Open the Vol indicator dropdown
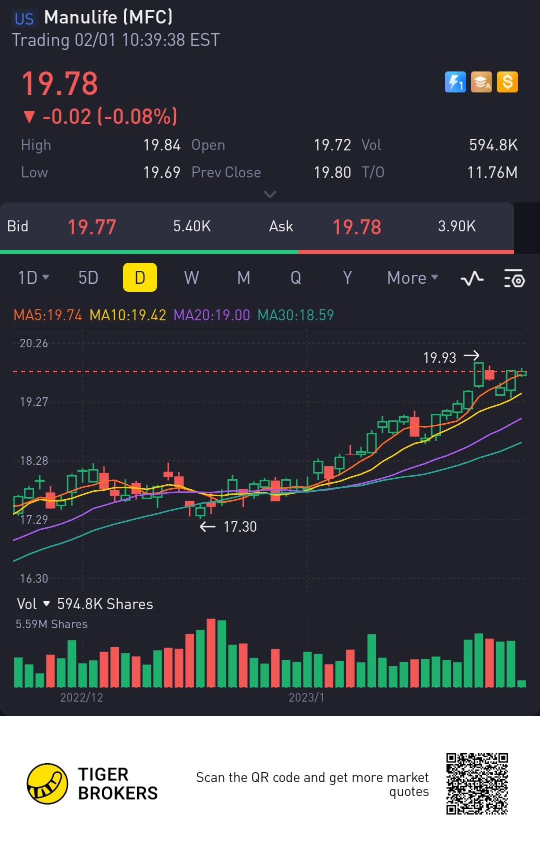This screenshot has height=852, width=540. [x=33, y=604]
